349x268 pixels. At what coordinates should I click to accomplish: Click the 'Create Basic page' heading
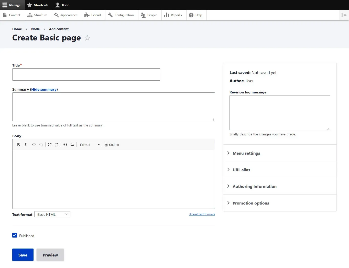click(x=47, y=38)
